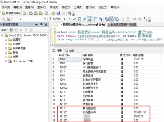Click the Parse blue checkmark icon

pyautogui.click(x=74, y=19)
